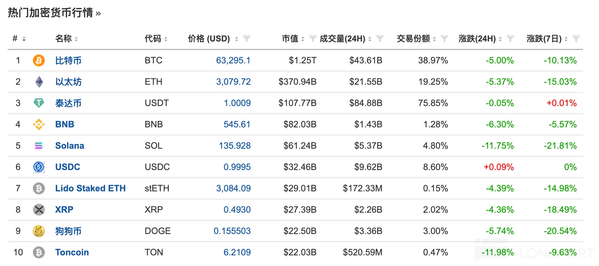
Task: Click the Ethereum diamond logo icon
Action: 39,82
